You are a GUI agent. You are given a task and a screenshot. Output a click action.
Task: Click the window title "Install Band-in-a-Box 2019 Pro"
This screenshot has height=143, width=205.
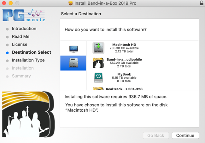tap(105, 3)
